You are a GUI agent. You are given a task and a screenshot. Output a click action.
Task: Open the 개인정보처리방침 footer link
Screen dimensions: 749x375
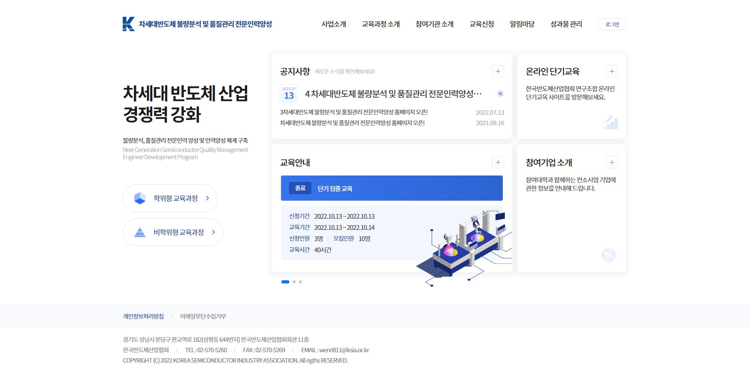(x=143, y=316)
